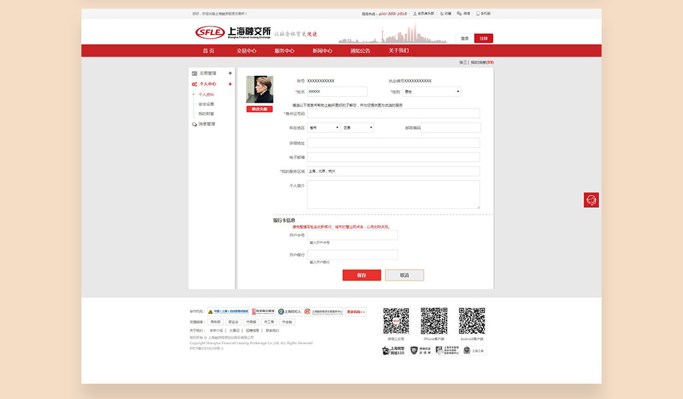This screenshot has height=399, width=683.
Task: Open the 省市 province dropdown
Action: click(x=323, y=127)
